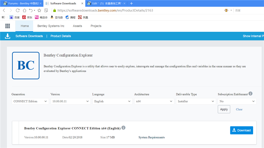This screenshot has height=148, width=264.
Task: Click the Apply button
Action: 224,109
